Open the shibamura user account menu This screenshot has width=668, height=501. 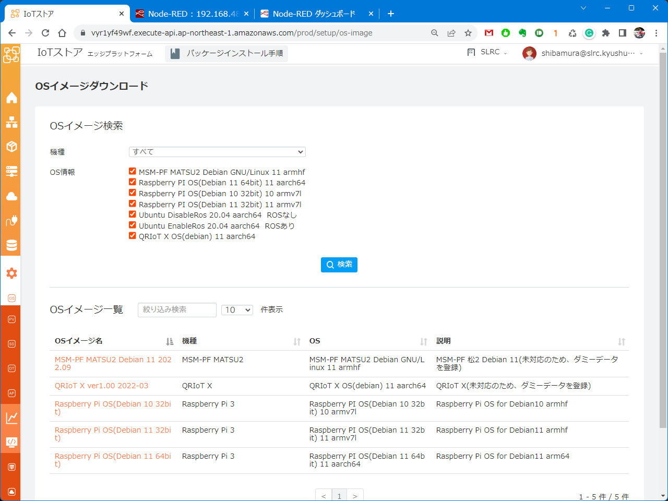pyautogui.click(x=583, y=53)
